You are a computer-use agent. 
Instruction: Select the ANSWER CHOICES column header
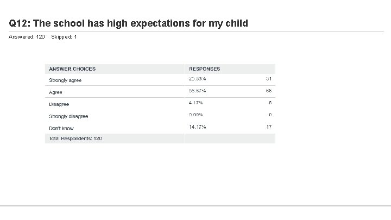pyautogui.click(x=72, y=69)
